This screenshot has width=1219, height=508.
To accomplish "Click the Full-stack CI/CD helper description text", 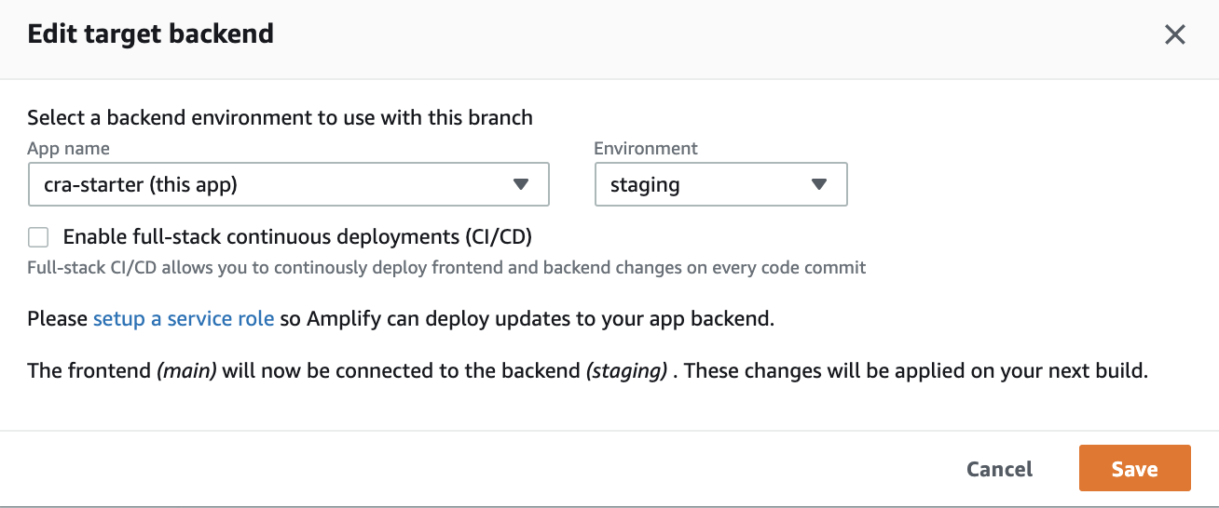I will tap(446, 268).
